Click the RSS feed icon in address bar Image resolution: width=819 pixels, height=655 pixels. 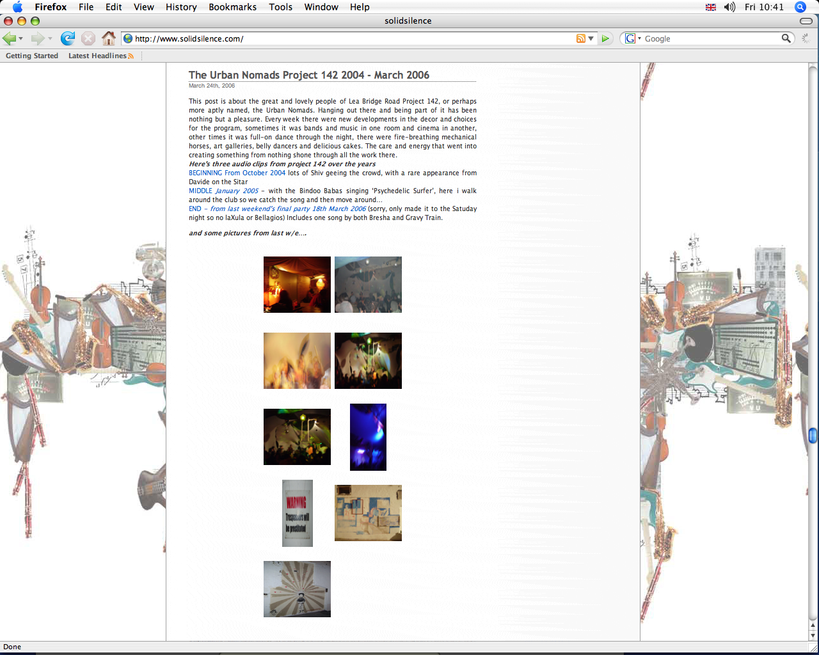[580, 38]
